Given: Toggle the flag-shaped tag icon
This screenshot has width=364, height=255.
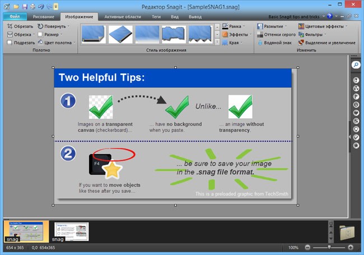Looking at the screenshot, I should tap(356, 96).
